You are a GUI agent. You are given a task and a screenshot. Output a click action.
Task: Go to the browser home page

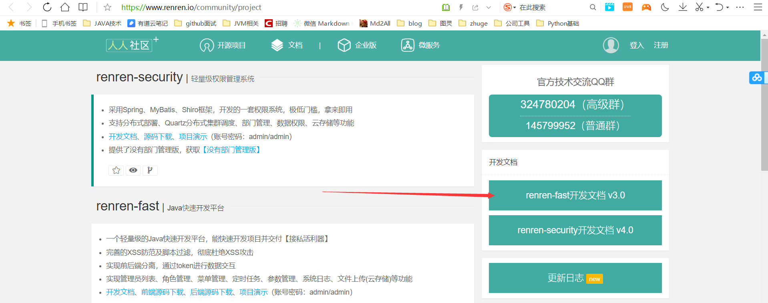pos(65,7)
